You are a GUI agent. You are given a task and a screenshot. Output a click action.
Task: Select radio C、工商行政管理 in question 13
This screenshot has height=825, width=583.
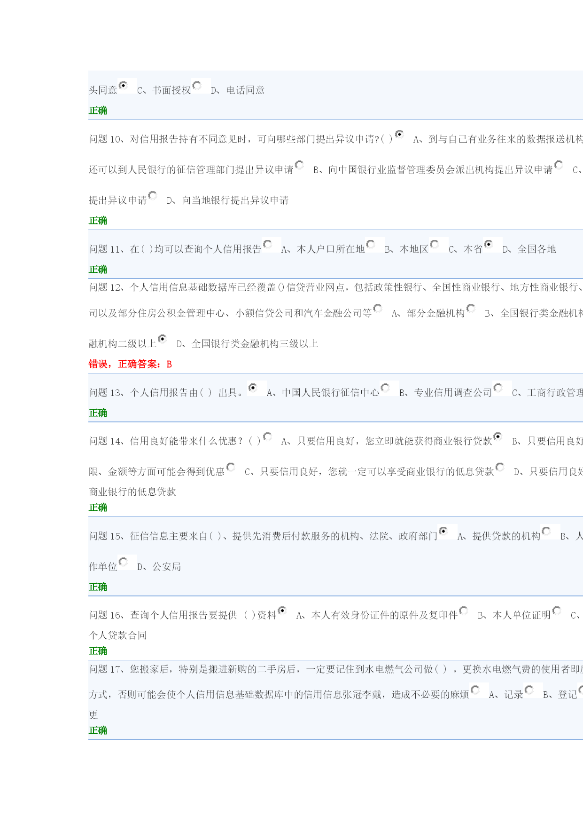tap(498, 388)
